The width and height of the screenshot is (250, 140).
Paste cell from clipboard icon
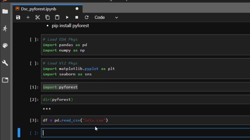(57, 17)
